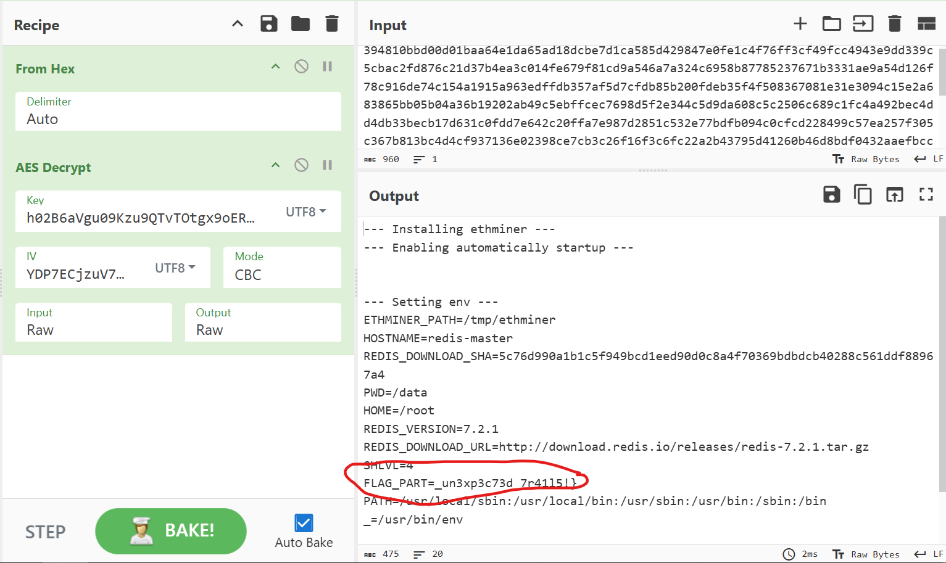The height and width of the screenshot is (563, 946).
Task: Click the hex text in Input area
Action: tap(648, 96)
